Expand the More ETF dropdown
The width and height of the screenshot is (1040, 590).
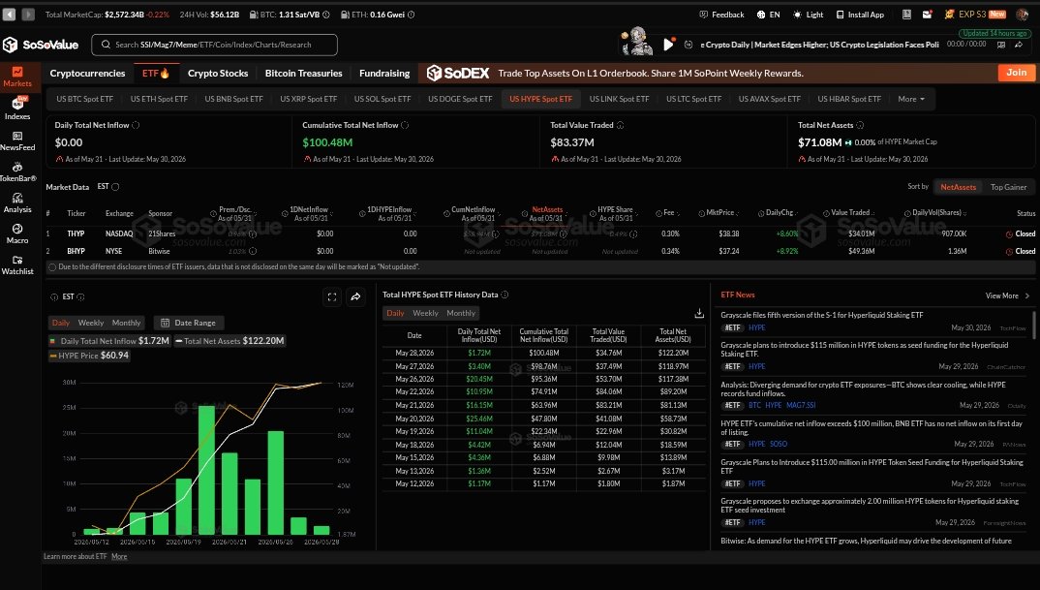911,99
